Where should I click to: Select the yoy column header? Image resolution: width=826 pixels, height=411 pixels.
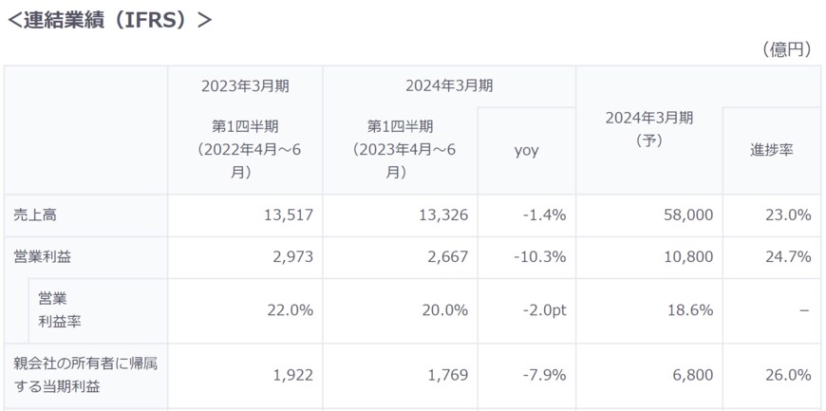click(x=526, y=150)
